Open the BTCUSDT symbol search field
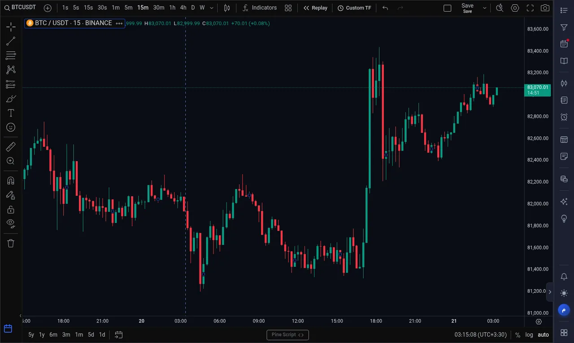This screenshot has height=343, width=574. (20, 8)
